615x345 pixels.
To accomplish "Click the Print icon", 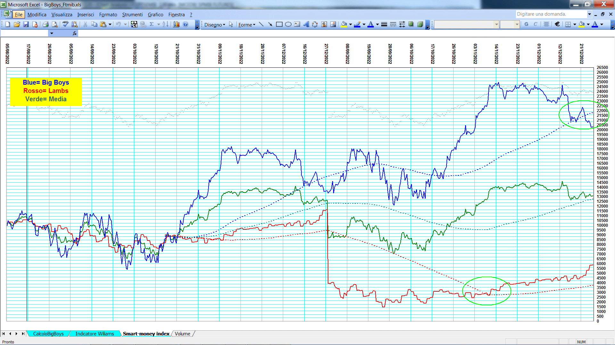I will [45, 24].
